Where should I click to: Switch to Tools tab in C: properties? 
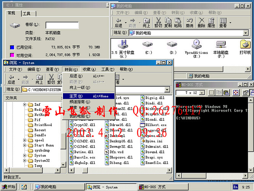pos(29,13)
